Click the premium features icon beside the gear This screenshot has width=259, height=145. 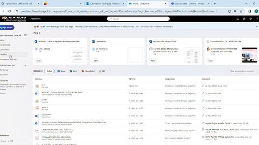(x=244, y=19)
